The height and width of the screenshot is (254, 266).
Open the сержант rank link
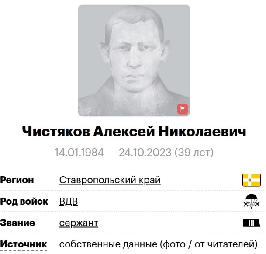click(x=79, y=223)
